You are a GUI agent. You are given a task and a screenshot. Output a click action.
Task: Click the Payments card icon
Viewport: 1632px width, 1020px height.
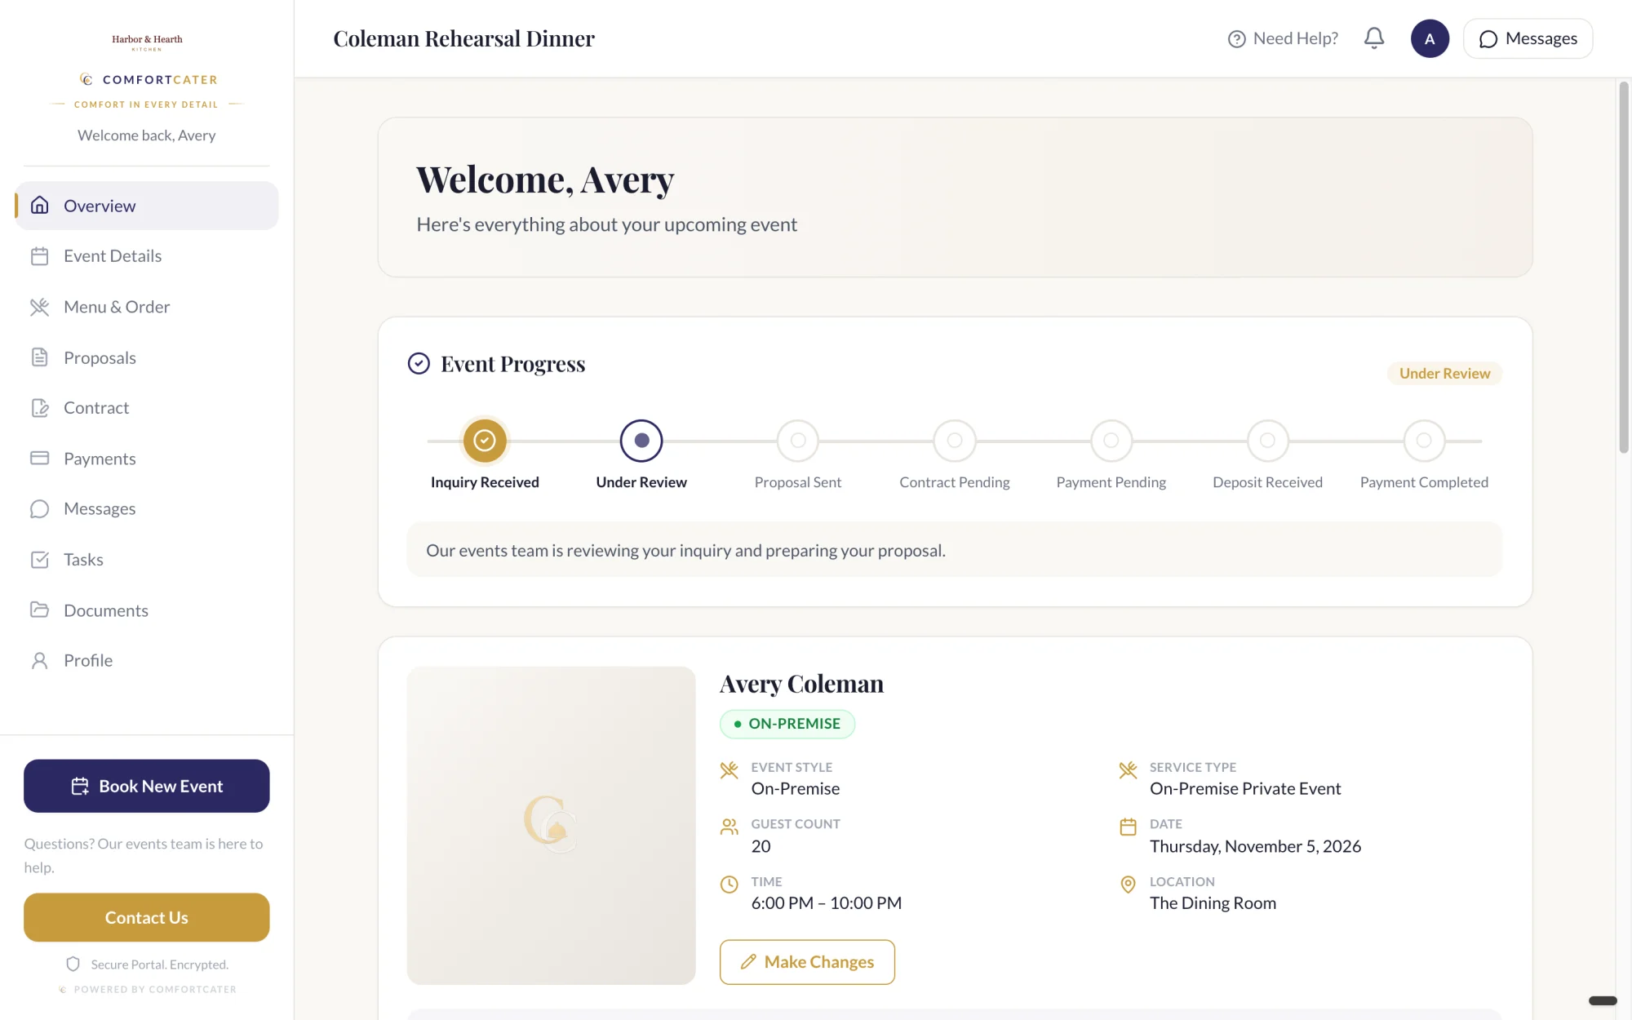coord(39,459)
